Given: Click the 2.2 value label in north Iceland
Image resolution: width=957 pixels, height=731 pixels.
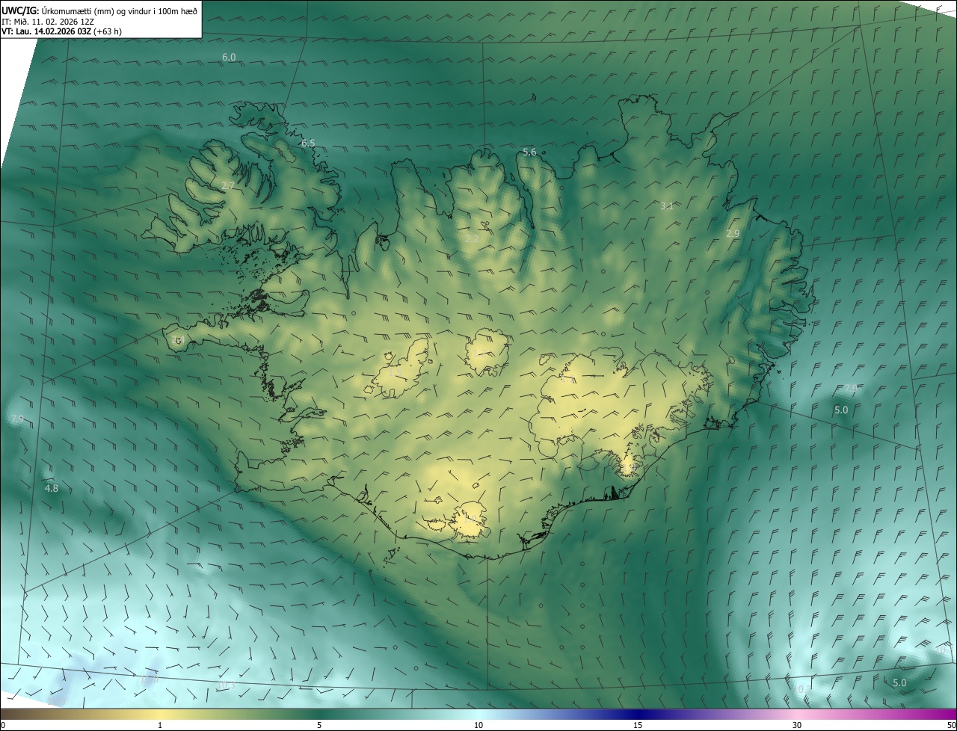Looking at the screenshot, I should pyautogui.click(x=471, y=238).
